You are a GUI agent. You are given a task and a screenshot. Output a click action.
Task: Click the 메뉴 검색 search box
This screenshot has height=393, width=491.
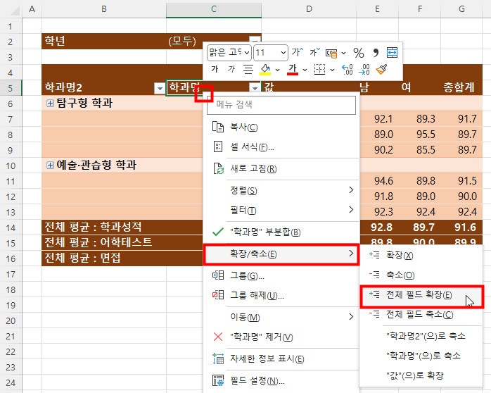281,105
